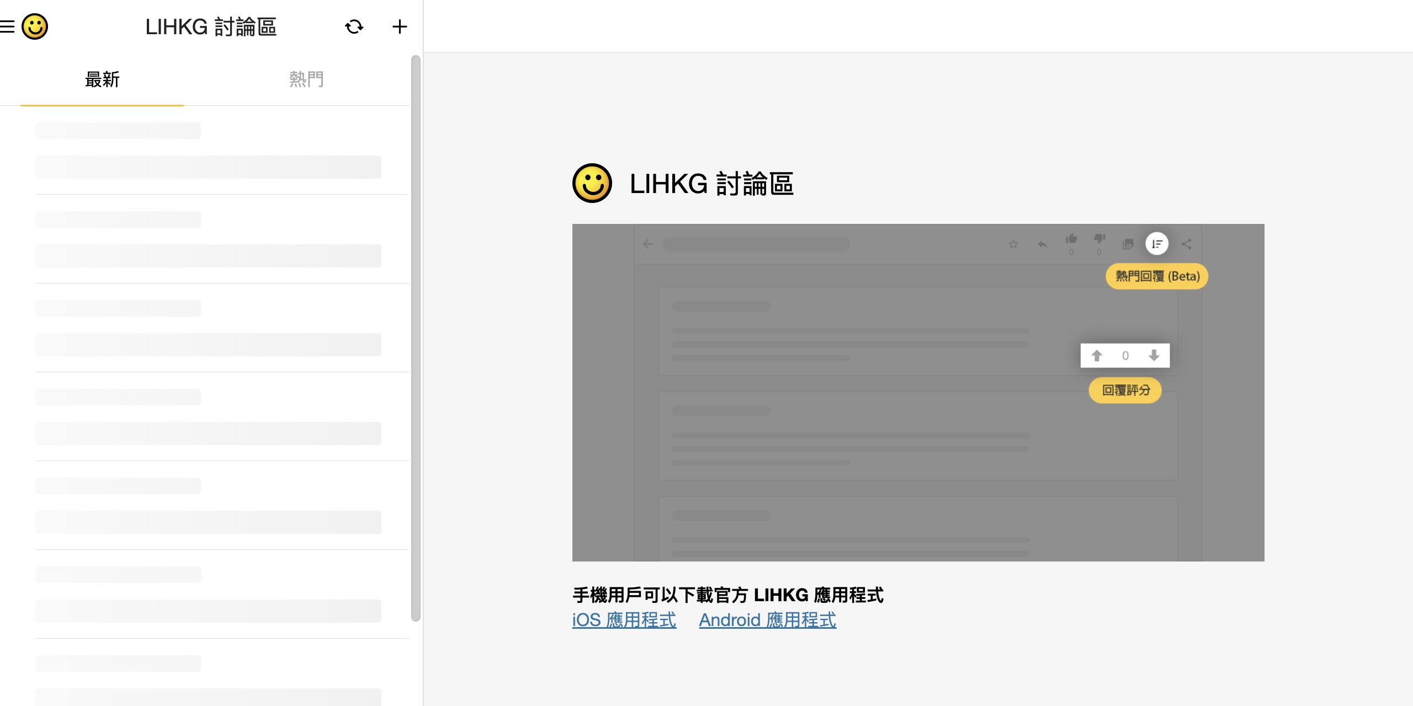Refresh the thread list
The height and width of the screenshot is (706, 1413).
[354, 26]
